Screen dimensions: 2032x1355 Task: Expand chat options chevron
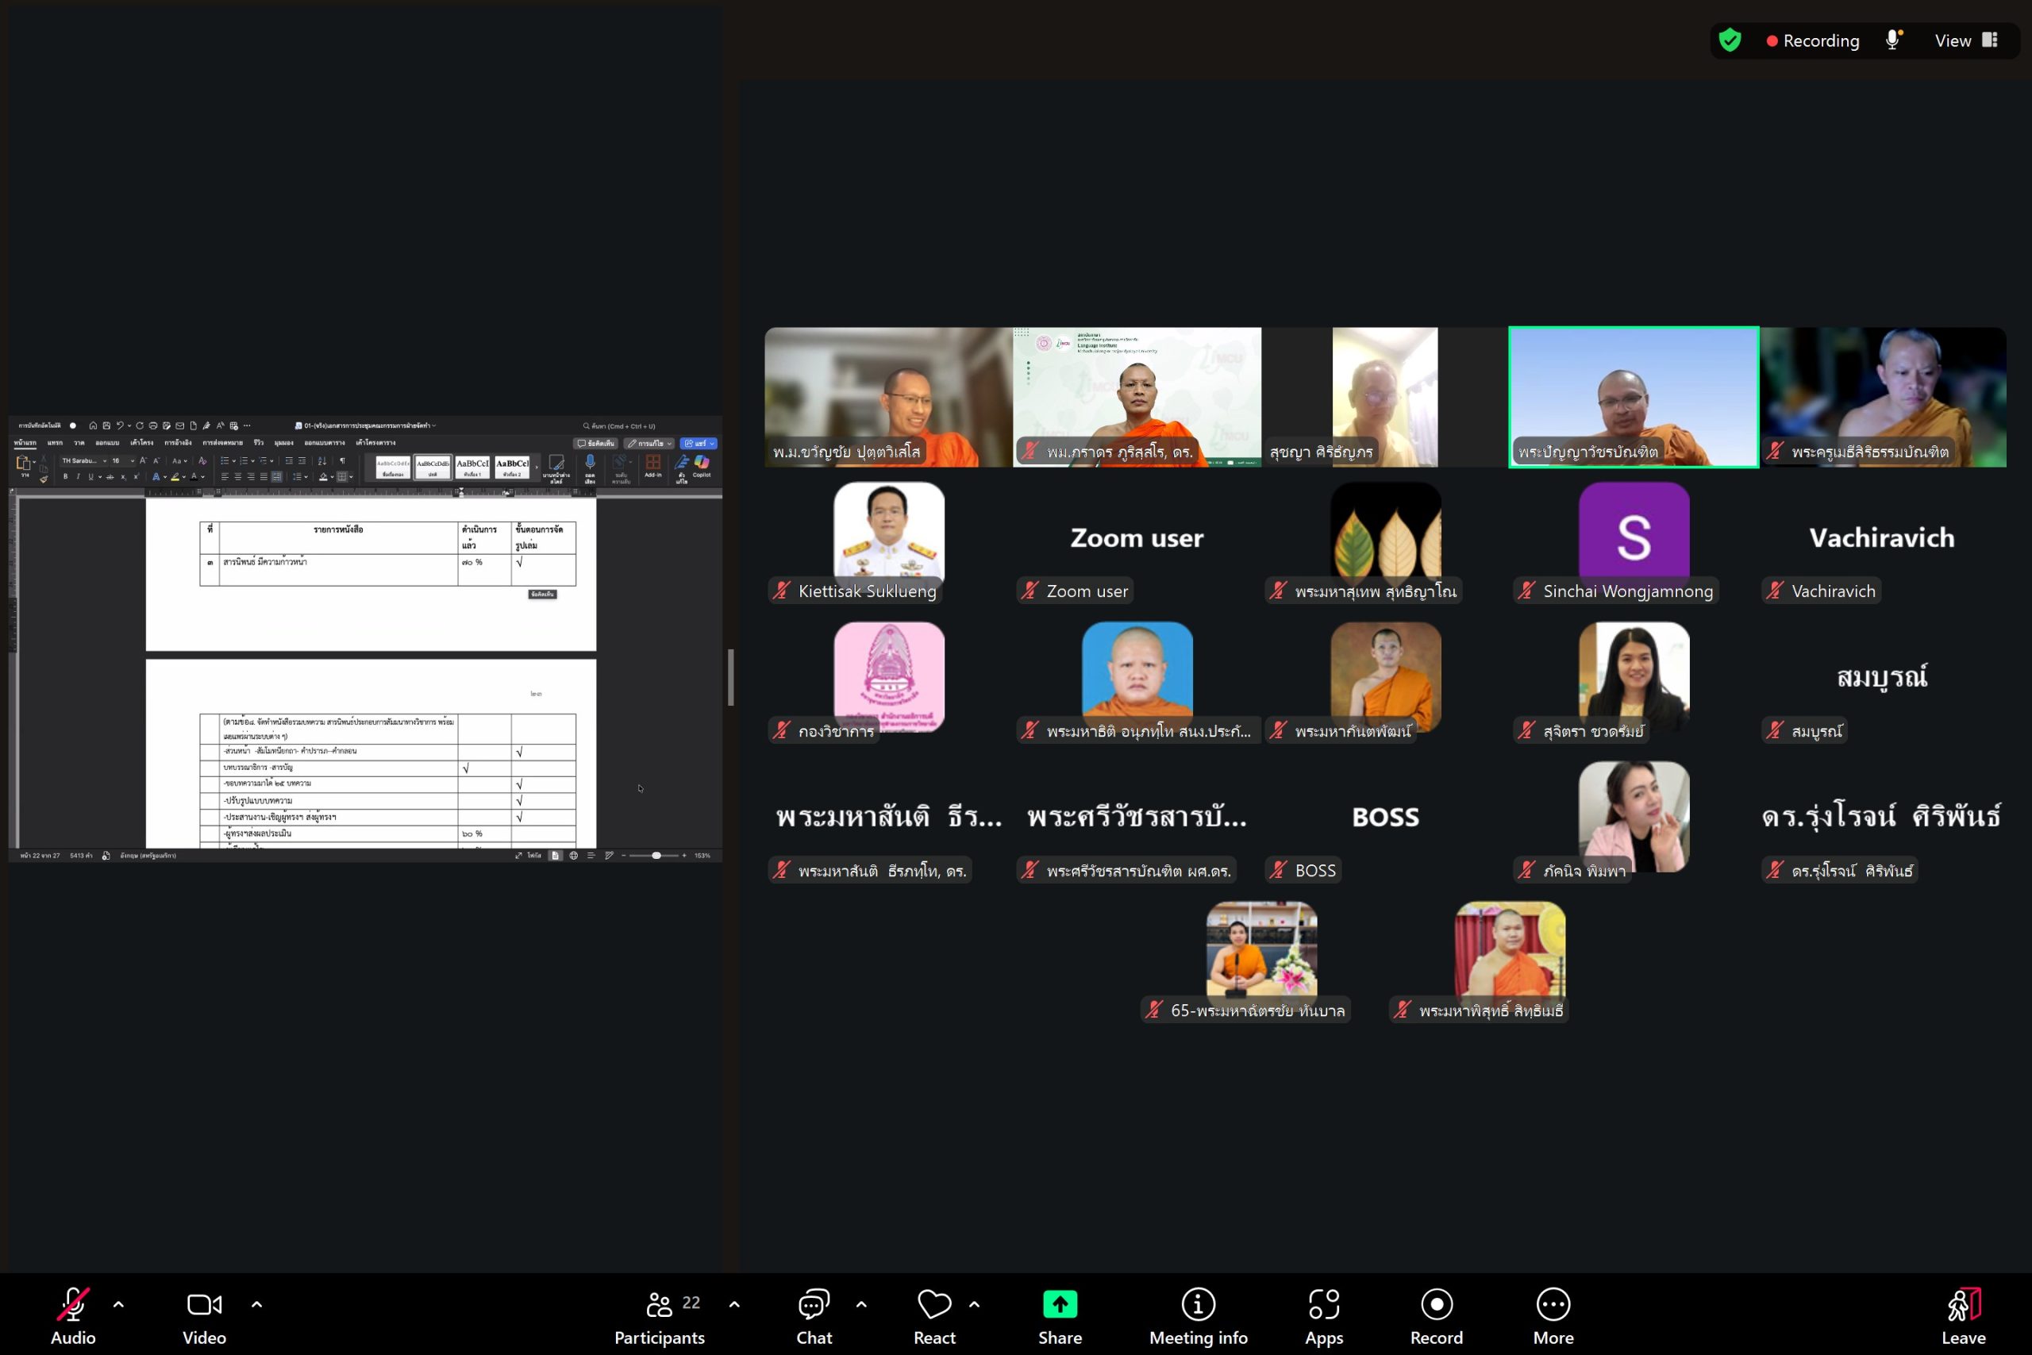[861, 1304]
